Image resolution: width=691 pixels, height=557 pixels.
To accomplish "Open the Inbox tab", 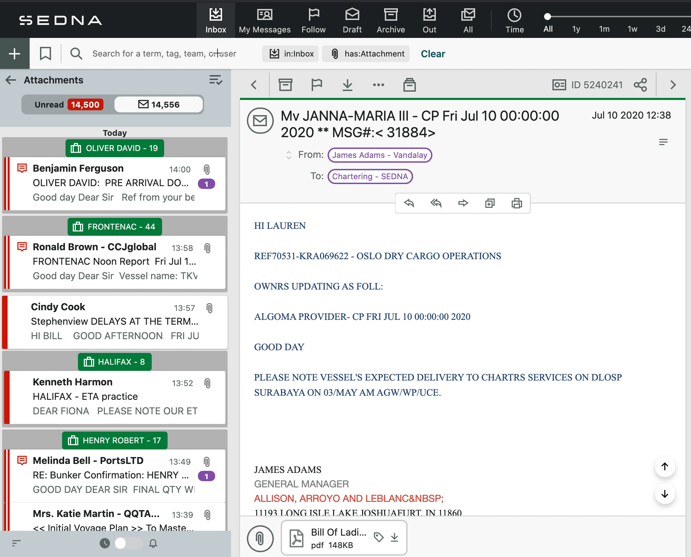I will tap(216, 20).
